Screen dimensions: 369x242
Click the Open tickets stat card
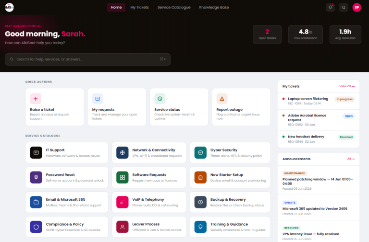point(267,35)
